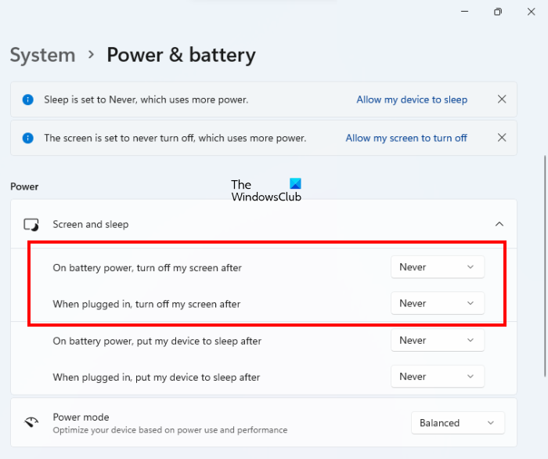Go back to System breadcrumb

[x=42, y=55]
